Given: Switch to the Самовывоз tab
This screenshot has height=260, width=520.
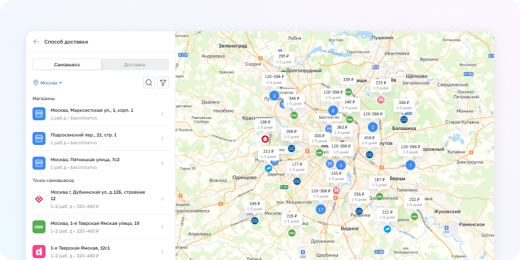Looking at the screenshot, I should (67, 64).
